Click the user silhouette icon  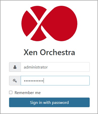tap(15, 67)
